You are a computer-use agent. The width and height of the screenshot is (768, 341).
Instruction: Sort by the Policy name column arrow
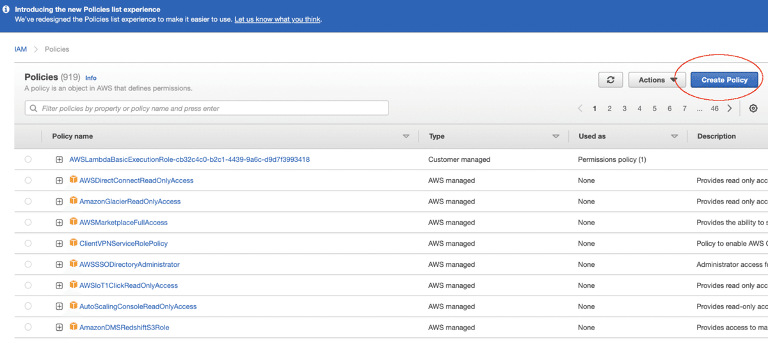pos(406,136)
